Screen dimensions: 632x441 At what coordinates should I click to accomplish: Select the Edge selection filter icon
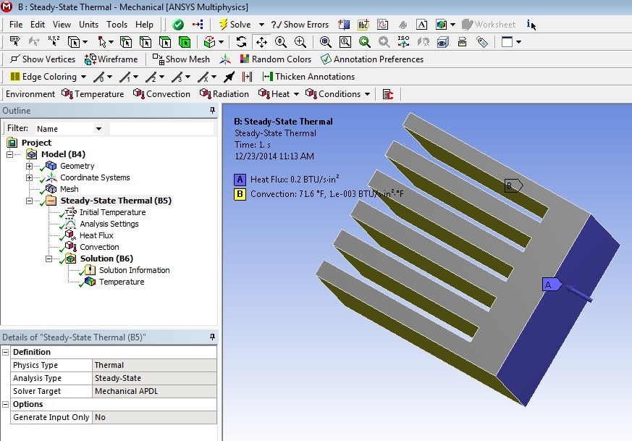[146, 42]
